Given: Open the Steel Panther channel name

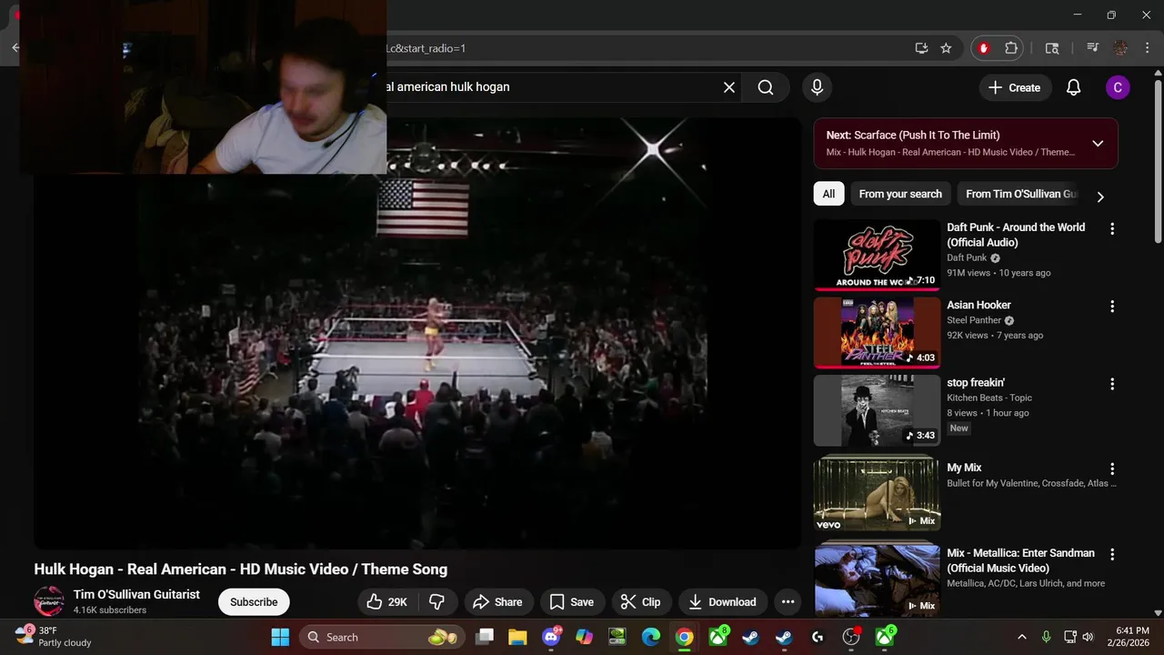Looking at the screenshot, I should click(x=974, y=320).
